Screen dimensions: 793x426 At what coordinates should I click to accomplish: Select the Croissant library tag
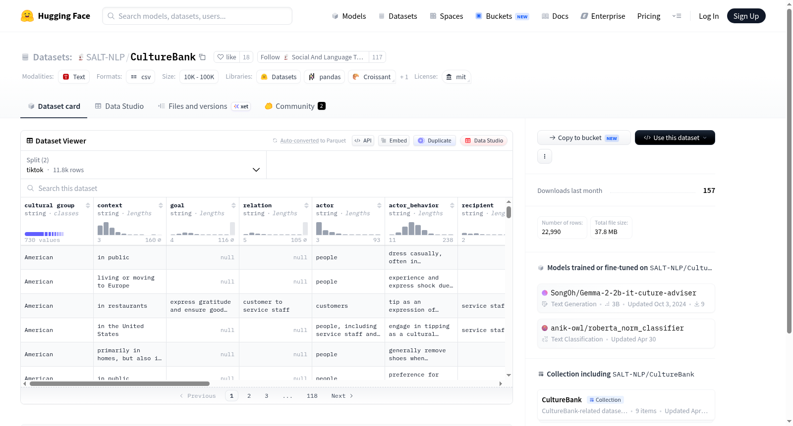tap(372, 77)
